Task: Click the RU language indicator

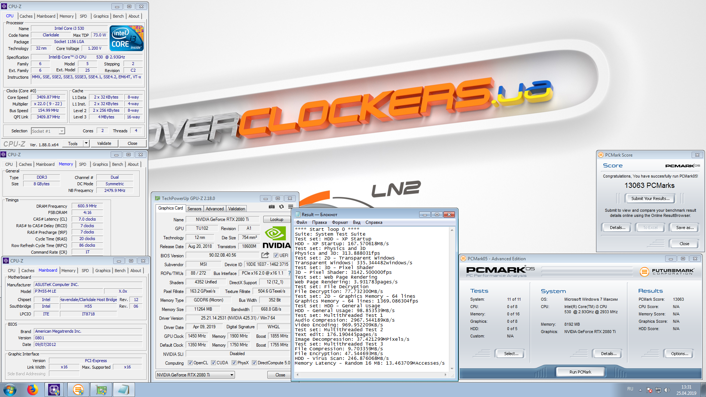Action: [x=630, y=389]
